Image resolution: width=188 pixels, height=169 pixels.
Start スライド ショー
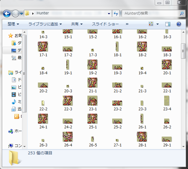pos(105,24)
